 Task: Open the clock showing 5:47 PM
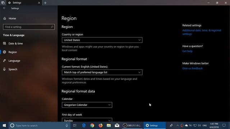pos(214,125)
